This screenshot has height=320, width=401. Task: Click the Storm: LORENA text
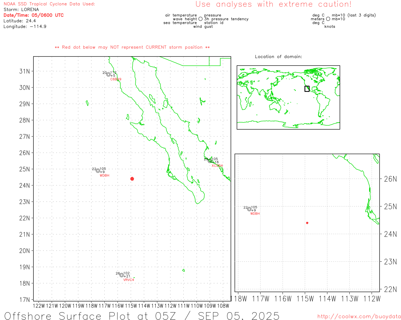click(21, 10)
